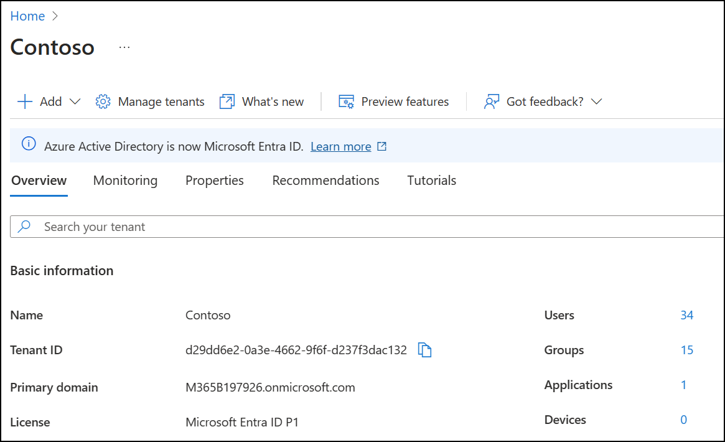The height and width of the screenshot is (442, 725).
Task: Click the Learn more link
Action: click(341, 146)
